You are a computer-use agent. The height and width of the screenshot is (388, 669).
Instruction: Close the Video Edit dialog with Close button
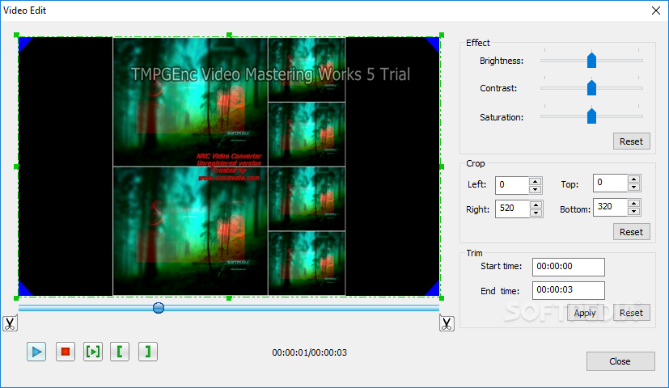tap(620, 361)
